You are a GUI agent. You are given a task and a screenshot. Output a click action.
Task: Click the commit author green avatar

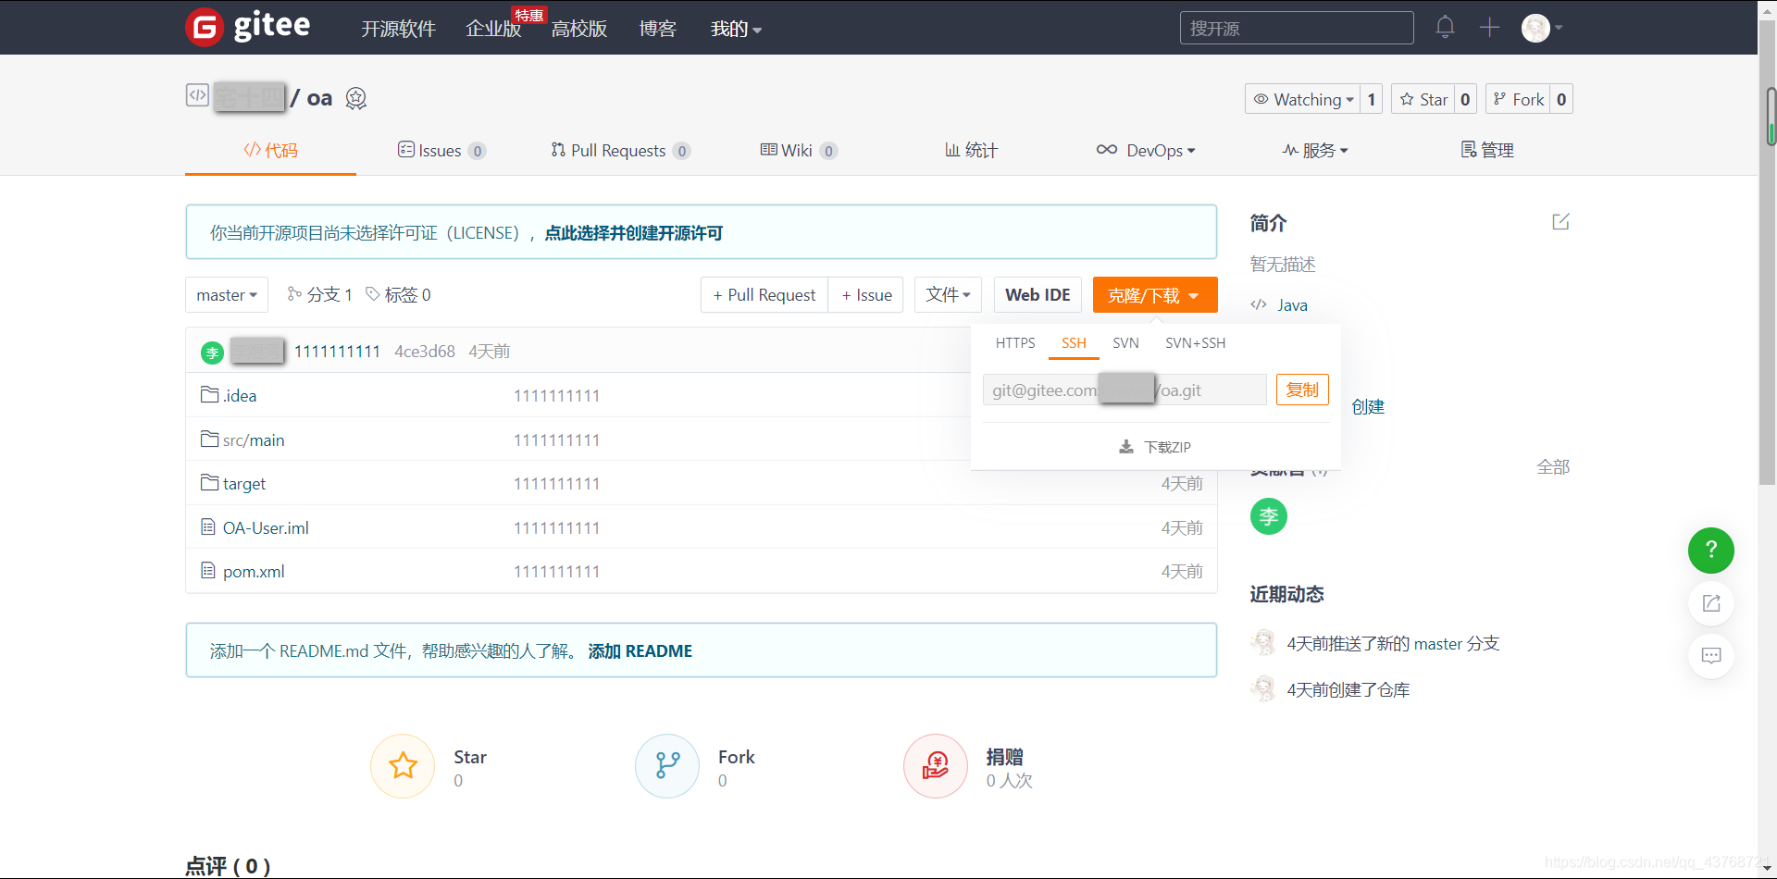(213, 352)
